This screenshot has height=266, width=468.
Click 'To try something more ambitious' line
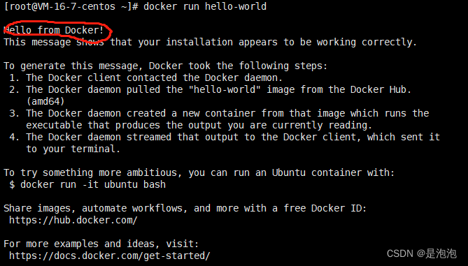click(x=199, y=172)
